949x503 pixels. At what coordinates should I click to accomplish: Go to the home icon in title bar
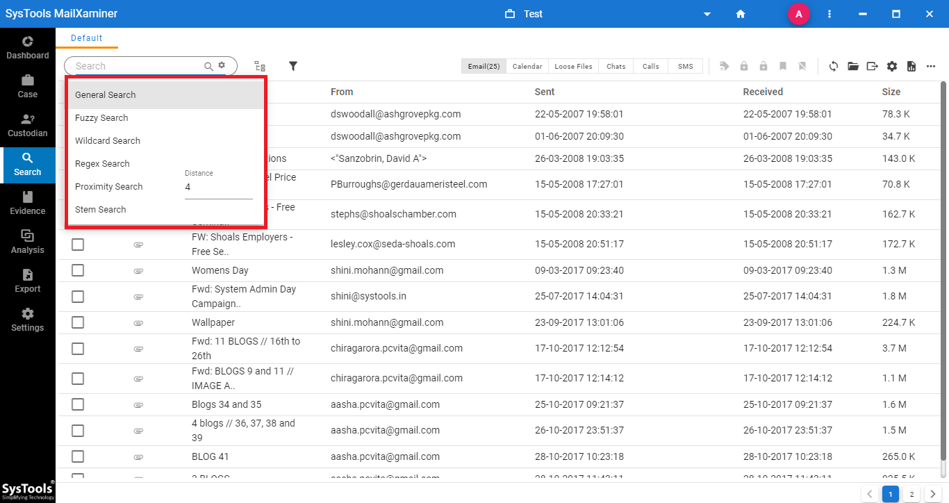[741, 14]
